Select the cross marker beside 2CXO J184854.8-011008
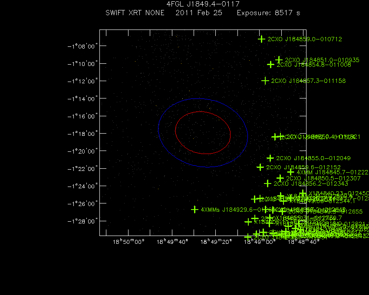 (x=270, y=65)
